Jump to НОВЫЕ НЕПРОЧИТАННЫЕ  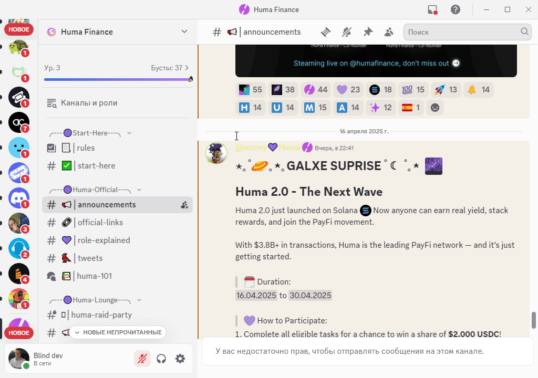tap(118, 332)
